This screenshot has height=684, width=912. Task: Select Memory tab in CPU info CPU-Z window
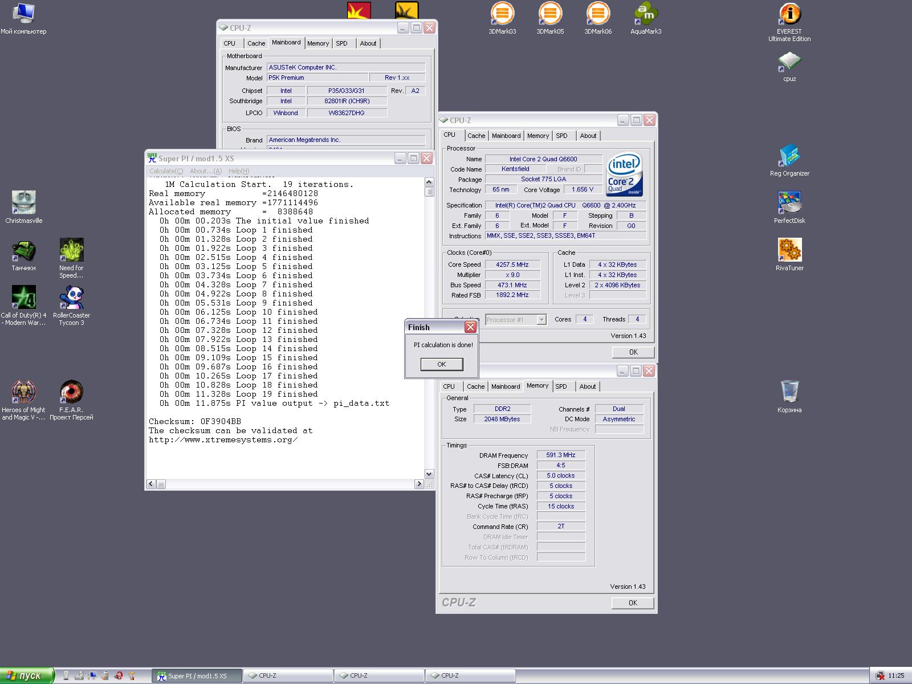click(x=538, y=136)
